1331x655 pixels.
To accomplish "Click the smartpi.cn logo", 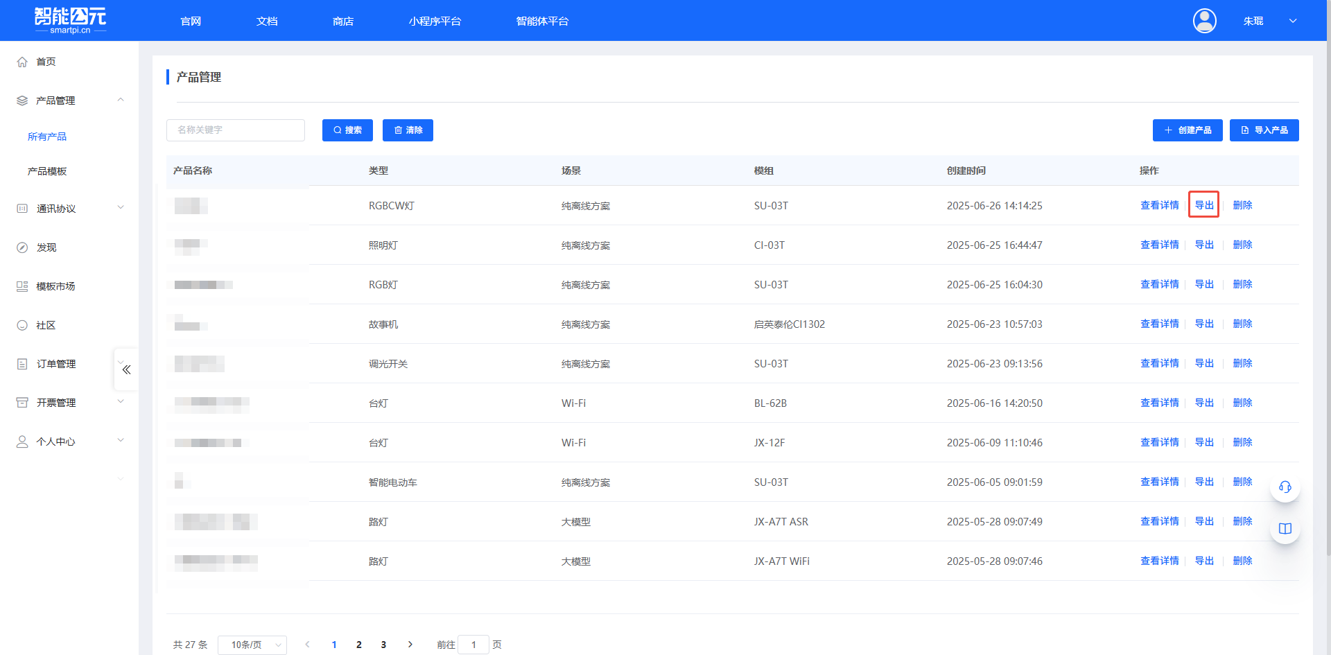I will [70, 20].
